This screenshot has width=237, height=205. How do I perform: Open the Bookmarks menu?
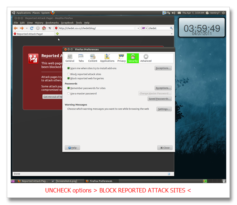(52, 23)
